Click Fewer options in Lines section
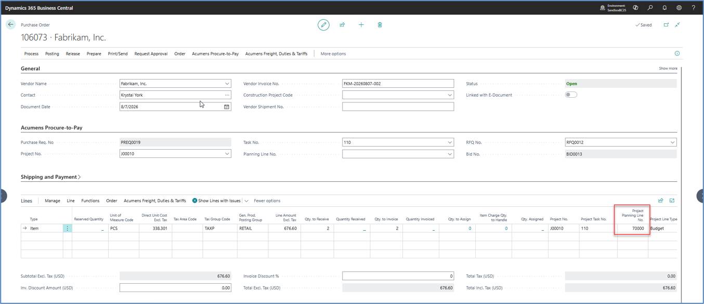Viewport: 704px width, 304px height. [267, 201]
